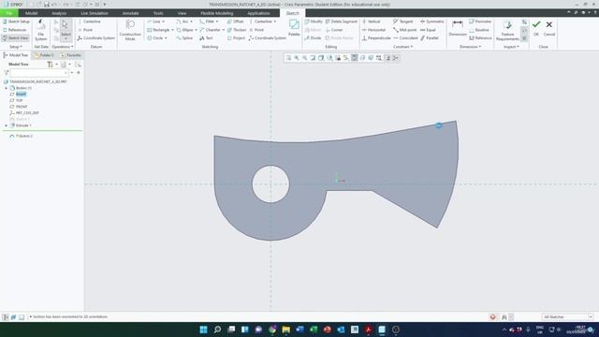The image size is (599, 337).
Task: Open the File menu
Action: [8, 13]
